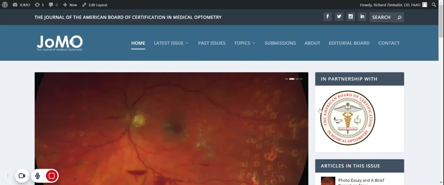This screenshot has height=185, width=444.
Task: Open the Twitter social icon
Action: (x=339, y=17)
